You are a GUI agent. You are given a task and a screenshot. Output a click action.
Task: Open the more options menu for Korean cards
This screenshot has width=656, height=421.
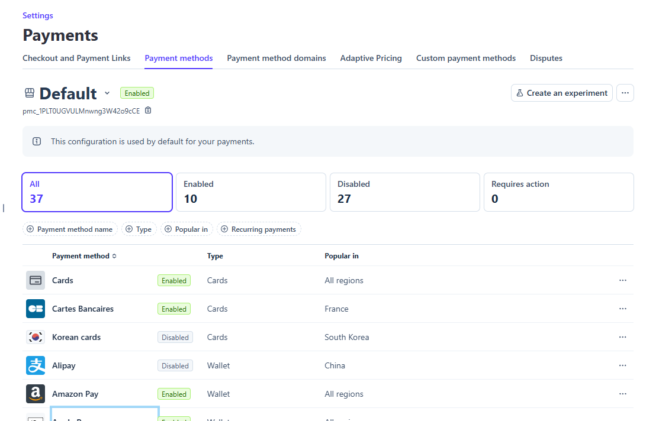point(622,337)
